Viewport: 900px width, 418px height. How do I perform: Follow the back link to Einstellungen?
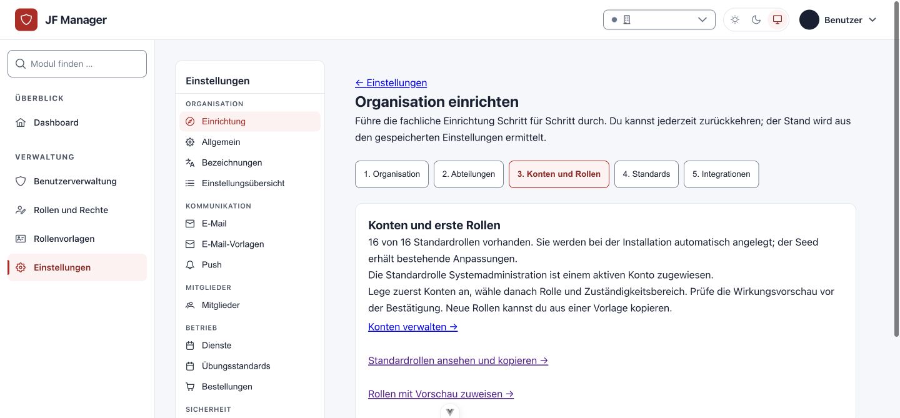[x=391, y=82]
